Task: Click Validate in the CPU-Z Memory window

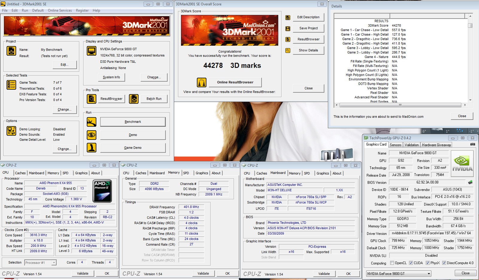Action: pyautogui.click(x=203, y=273)
